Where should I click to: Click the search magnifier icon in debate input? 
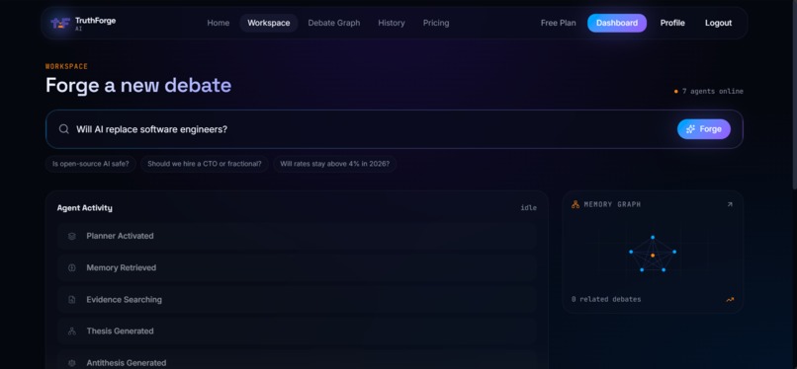[x=63, y=129]
